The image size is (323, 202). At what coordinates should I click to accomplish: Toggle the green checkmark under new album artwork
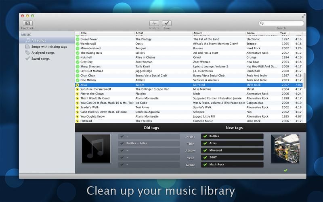coord(285,170)
